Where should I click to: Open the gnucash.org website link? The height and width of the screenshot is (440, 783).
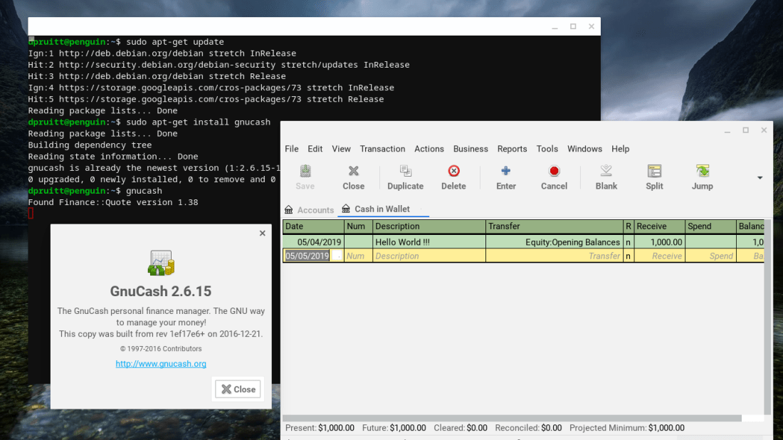[x=161, y=364]
